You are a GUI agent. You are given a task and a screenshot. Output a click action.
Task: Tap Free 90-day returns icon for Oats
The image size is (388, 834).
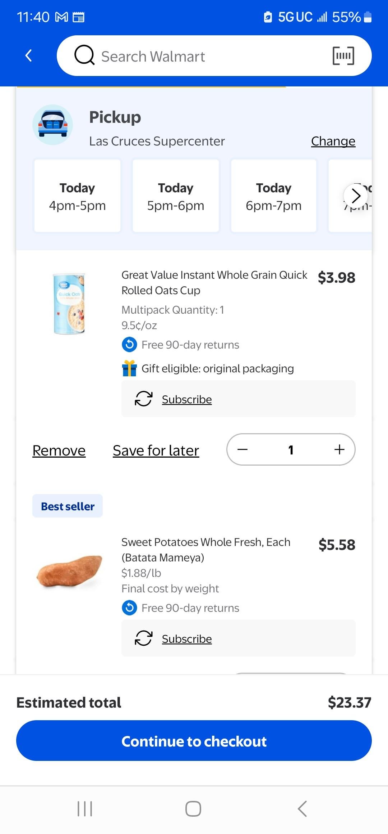tap(129, 345)
